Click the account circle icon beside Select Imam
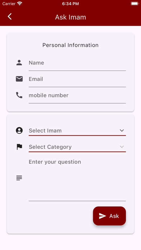The image size is (141, 250). point(19,130)
